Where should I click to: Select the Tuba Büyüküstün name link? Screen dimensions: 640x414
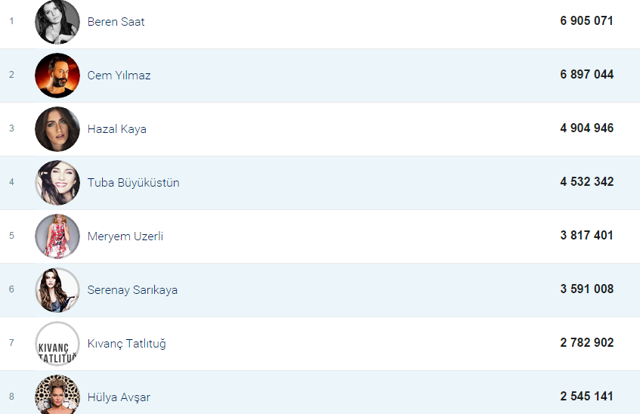pyautogui.click(x=133, y=183)
